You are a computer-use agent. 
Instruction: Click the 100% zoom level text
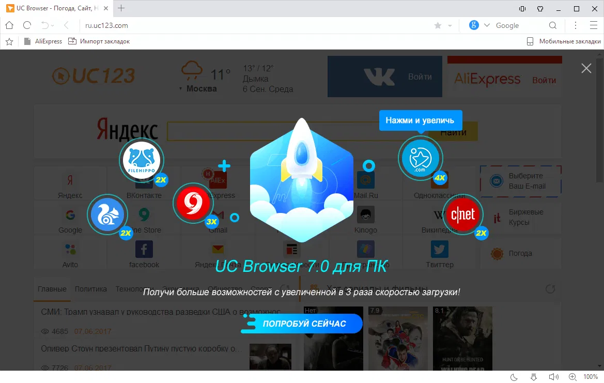(x=591, y=376)
